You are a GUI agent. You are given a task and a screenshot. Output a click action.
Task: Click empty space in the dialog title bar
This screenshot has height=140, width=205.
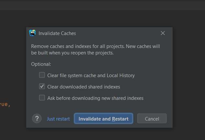pyautogui.click(x=117, y=33)
